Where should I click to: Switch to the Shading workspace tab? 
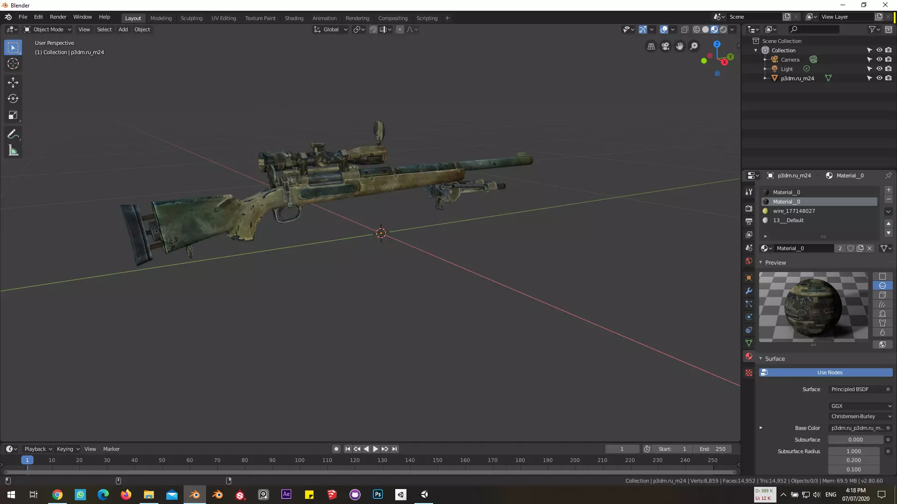coord(294,18)
